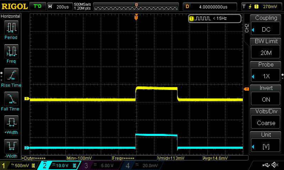Open the BW Limit 20M setting

(x=266, y=52)
